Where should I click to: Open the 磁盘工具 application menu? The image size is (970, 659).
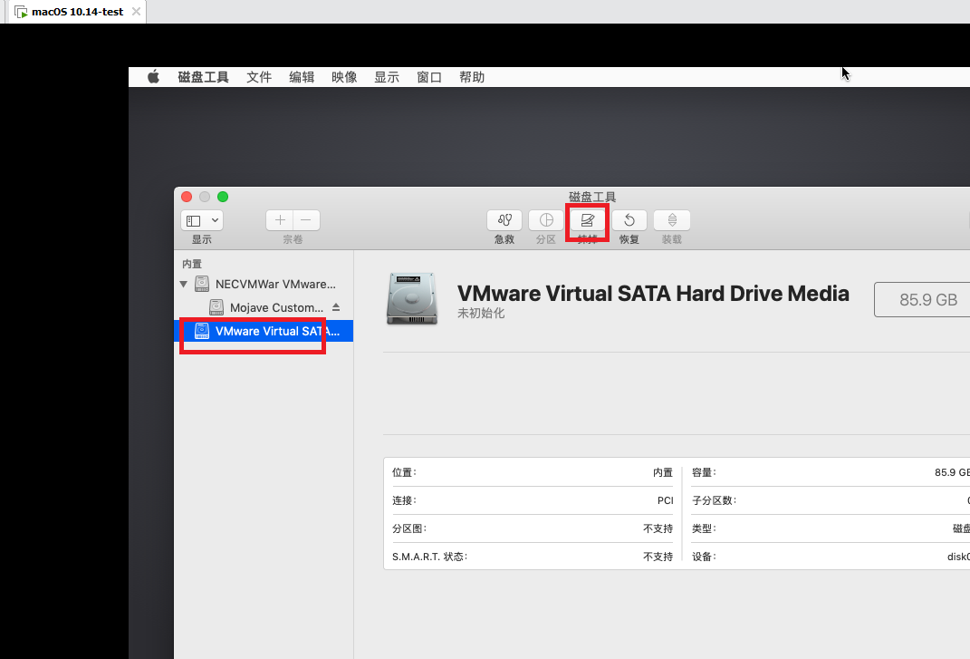coord(203,77)
